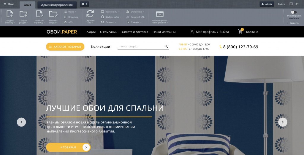
Task: Open the Наши магазины menu item
Action: tap(164, 32)
